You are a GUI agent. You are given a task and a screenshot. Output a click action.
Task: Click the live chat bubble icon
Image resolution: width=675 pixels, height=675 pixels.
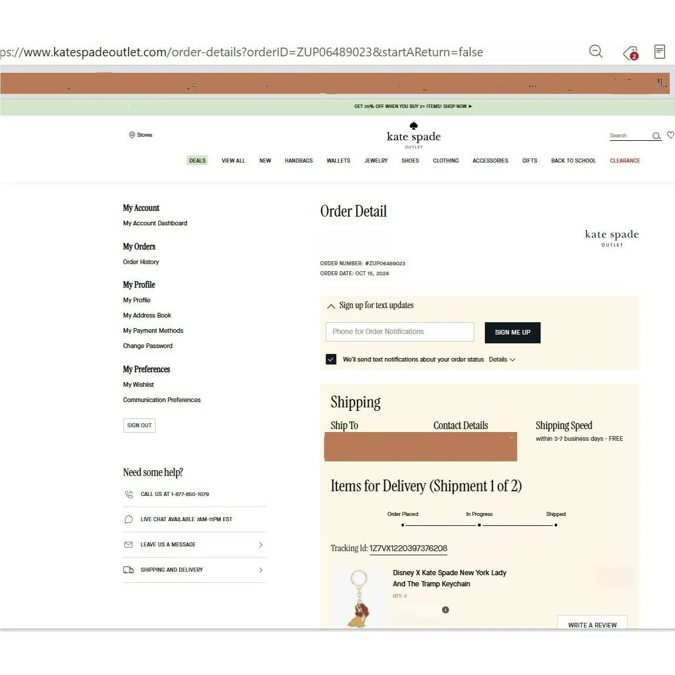(129, 519)
